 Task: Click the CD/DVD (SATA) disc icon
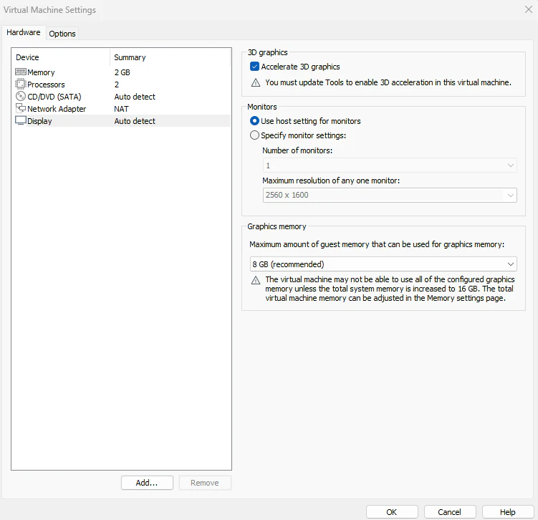pos(21,96)
